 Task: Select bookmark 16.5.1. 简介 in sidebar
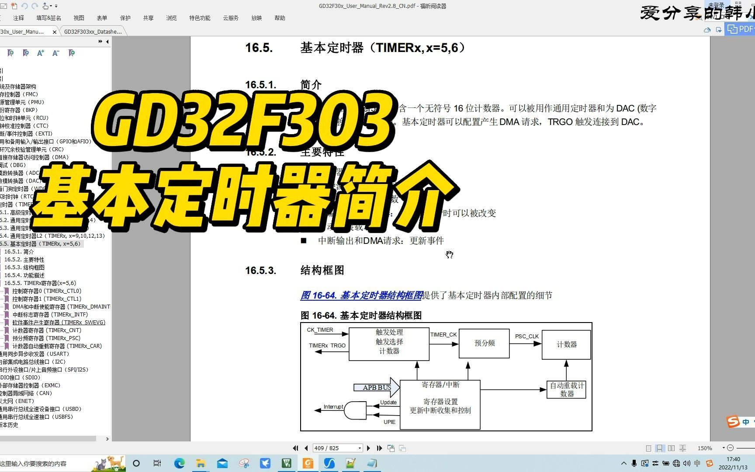point(18,251)
